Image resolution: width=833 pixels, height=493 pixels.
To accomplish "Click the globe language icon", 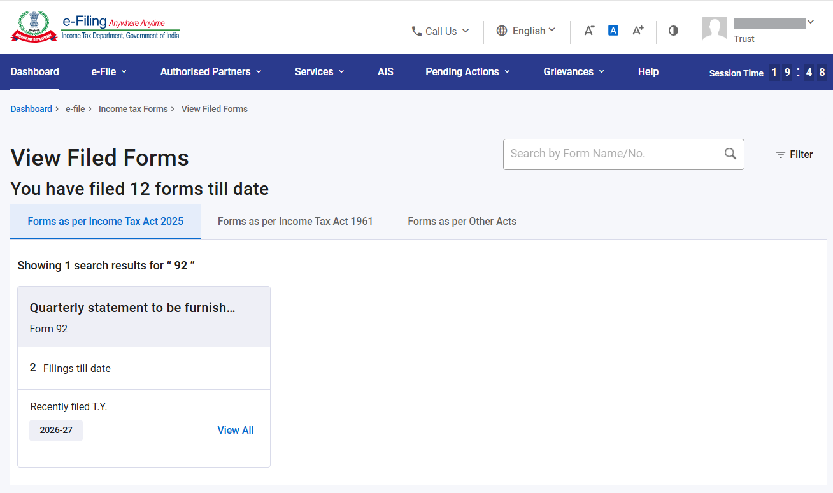I will [502, 31].
